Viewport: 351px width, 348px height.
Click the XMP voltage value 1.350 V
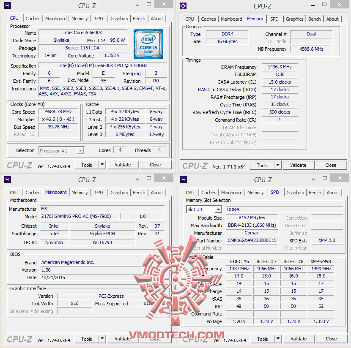point(321,321)
